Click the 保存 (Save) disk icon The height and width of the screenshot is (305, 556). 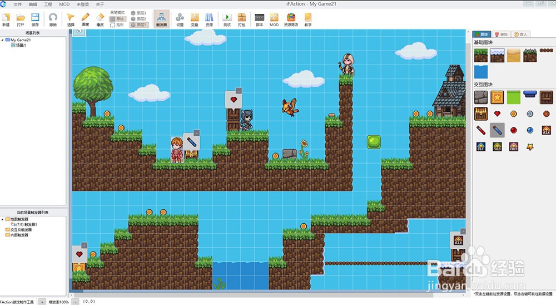click(x=35, y=19)
